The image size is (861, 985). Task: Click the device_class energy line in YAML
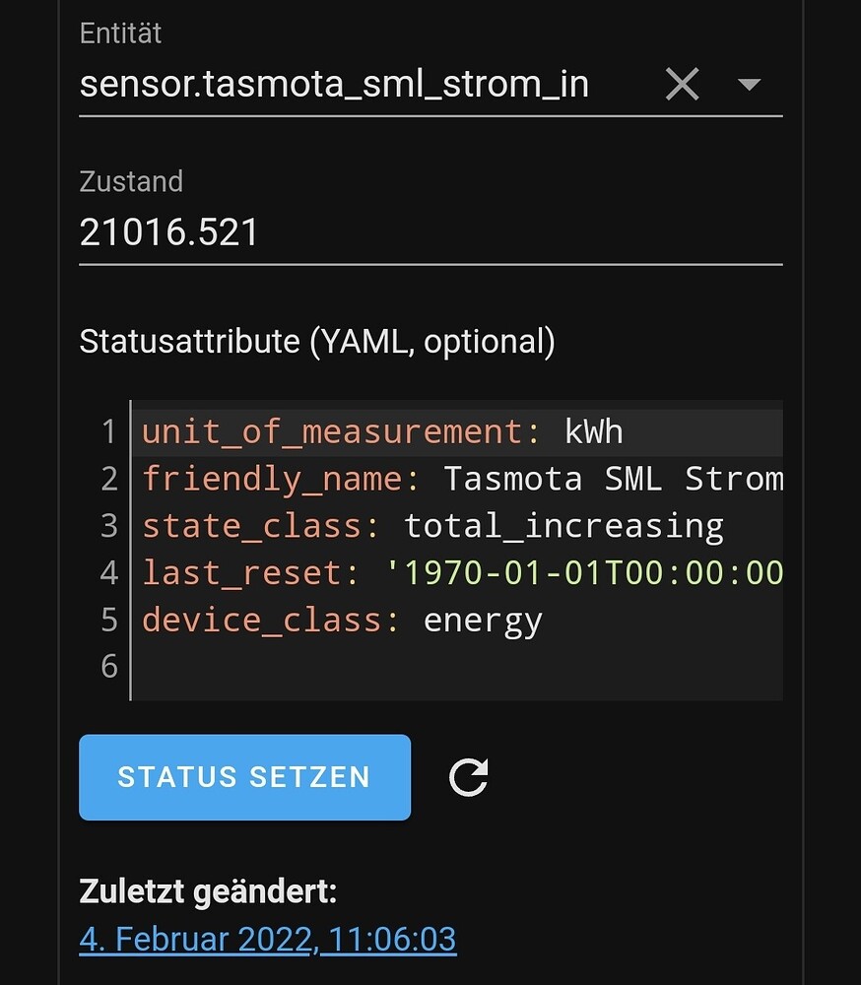tap(345, 620)
